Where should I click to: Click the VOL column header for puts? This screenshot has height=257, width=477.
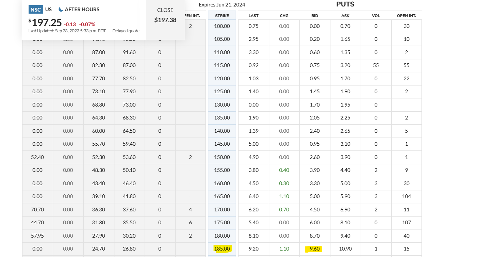tap(376, 16)
